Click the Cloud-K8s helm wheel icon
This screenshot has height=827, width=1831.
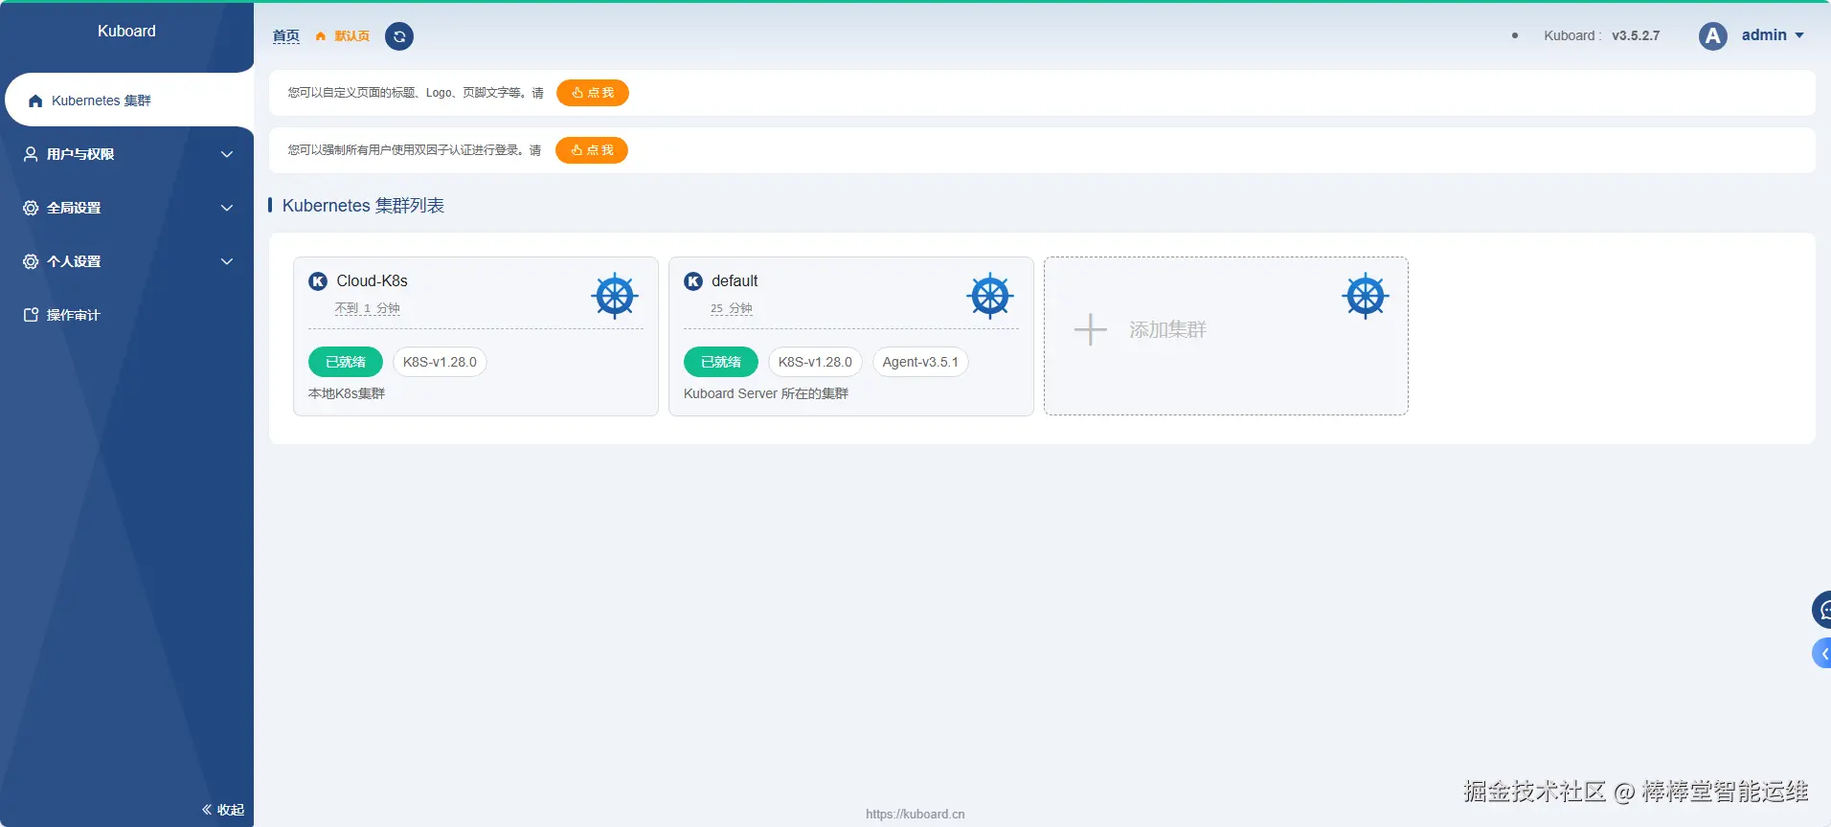615,296
